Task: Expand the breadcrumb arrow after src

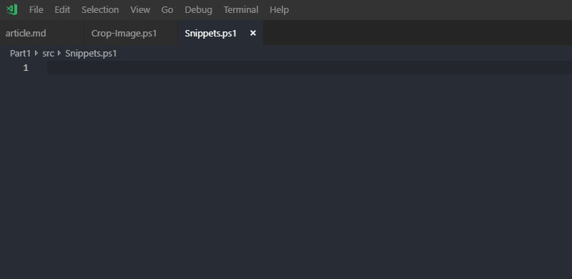Action: click(59, 54)
